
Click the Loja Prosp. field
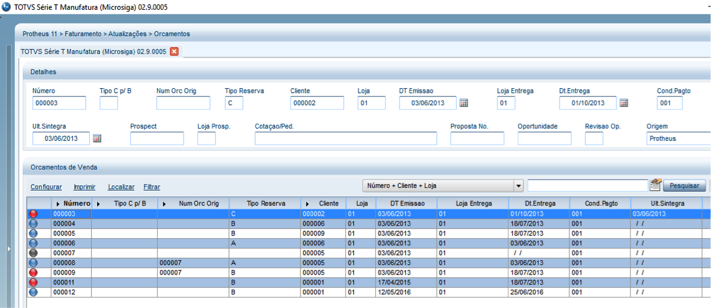click(x=207, y=138)
